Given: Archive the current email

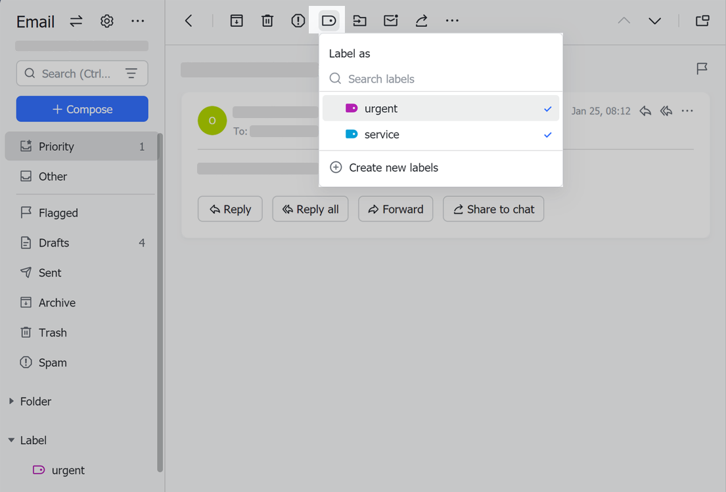Looking at the screenshot, I should coord(236,20).
